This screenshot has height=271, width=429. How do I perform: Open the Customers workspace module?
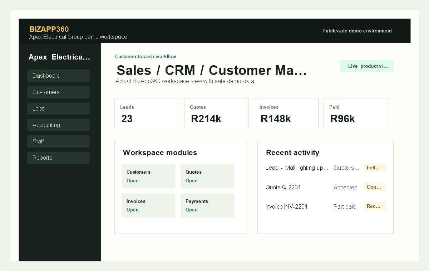(x=148, y=176)
